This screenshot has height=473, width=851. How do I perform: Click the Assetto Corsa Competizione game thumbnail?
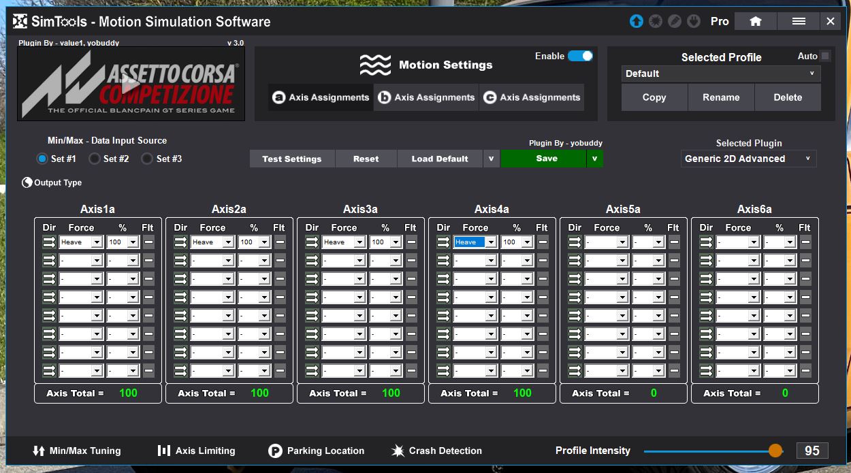coord(131,84)
